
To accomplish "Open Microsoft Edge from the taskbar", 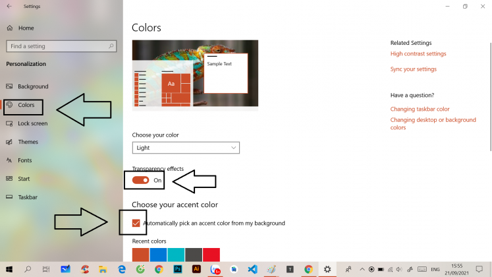I will tap(122, 269).
